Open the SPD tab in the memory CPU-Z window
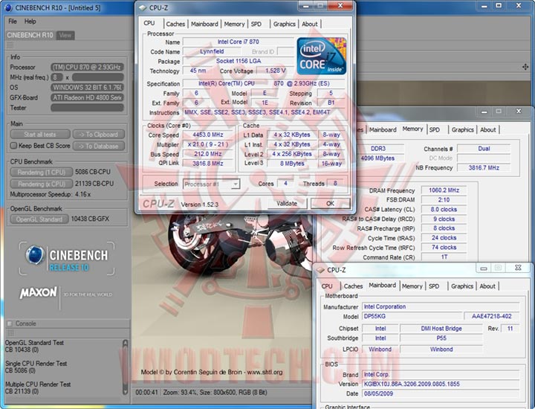535x409 pixels. point(435,129)
